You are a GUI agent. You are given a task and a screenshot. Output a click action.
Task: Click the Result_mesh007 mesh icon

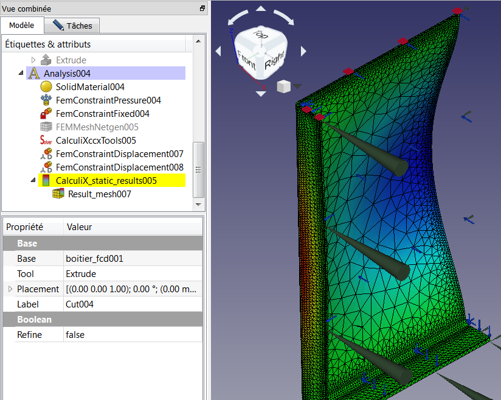tap(58, 194)
